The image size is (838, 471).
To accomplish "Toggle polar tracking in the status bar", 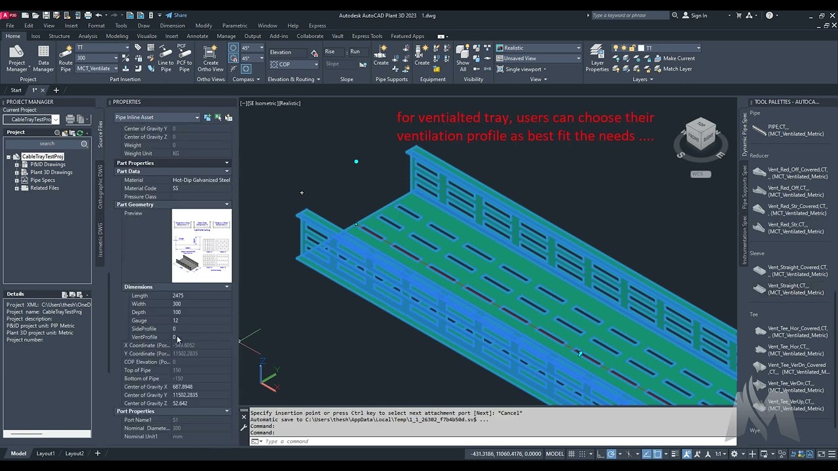I will (611, 453).
